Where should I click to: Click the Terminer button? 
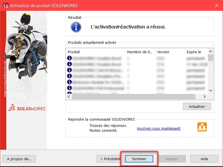pyautogui.click(x=139, y=159)
